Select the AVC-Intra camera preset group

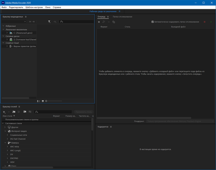pos(15,147)
